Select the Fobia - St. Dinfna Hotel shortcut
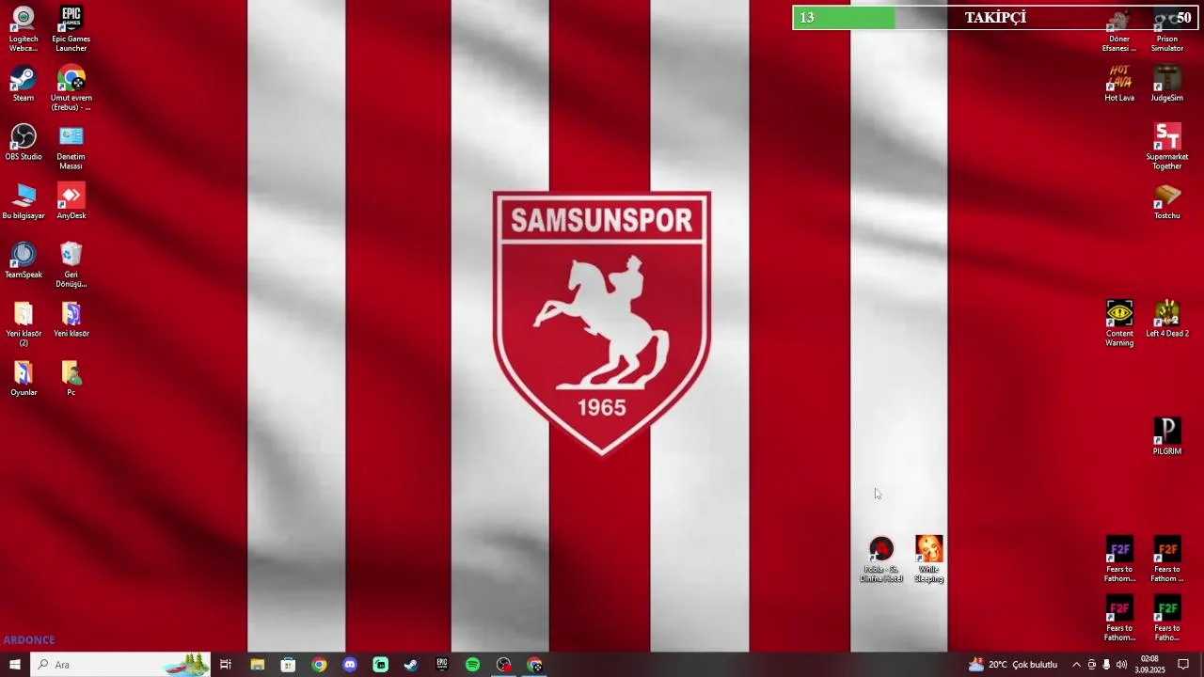The height and width of the screenshot is (677, 1204). [x=881, y=560]
